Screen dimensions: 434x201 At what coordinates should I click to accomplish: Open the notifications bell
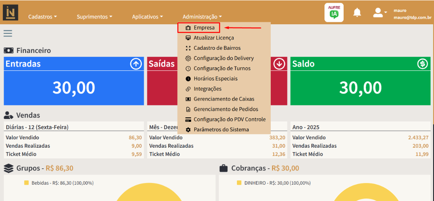[357, 13]
